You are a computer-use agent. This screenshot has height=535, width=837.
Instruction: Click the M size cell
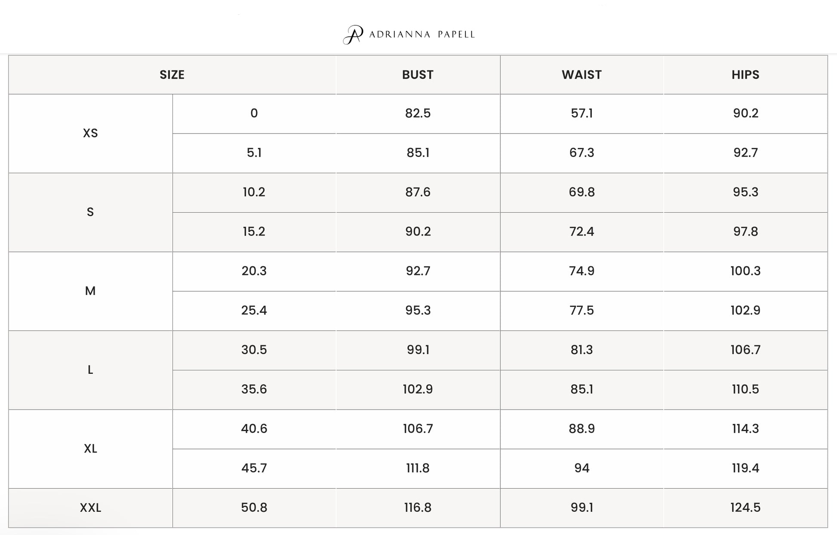tap(90, 291)
